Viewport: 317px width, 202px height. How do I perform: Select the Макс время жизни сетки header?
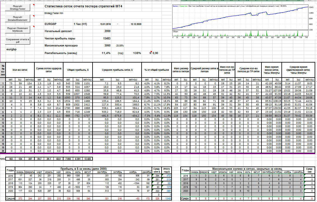[272, 70]
